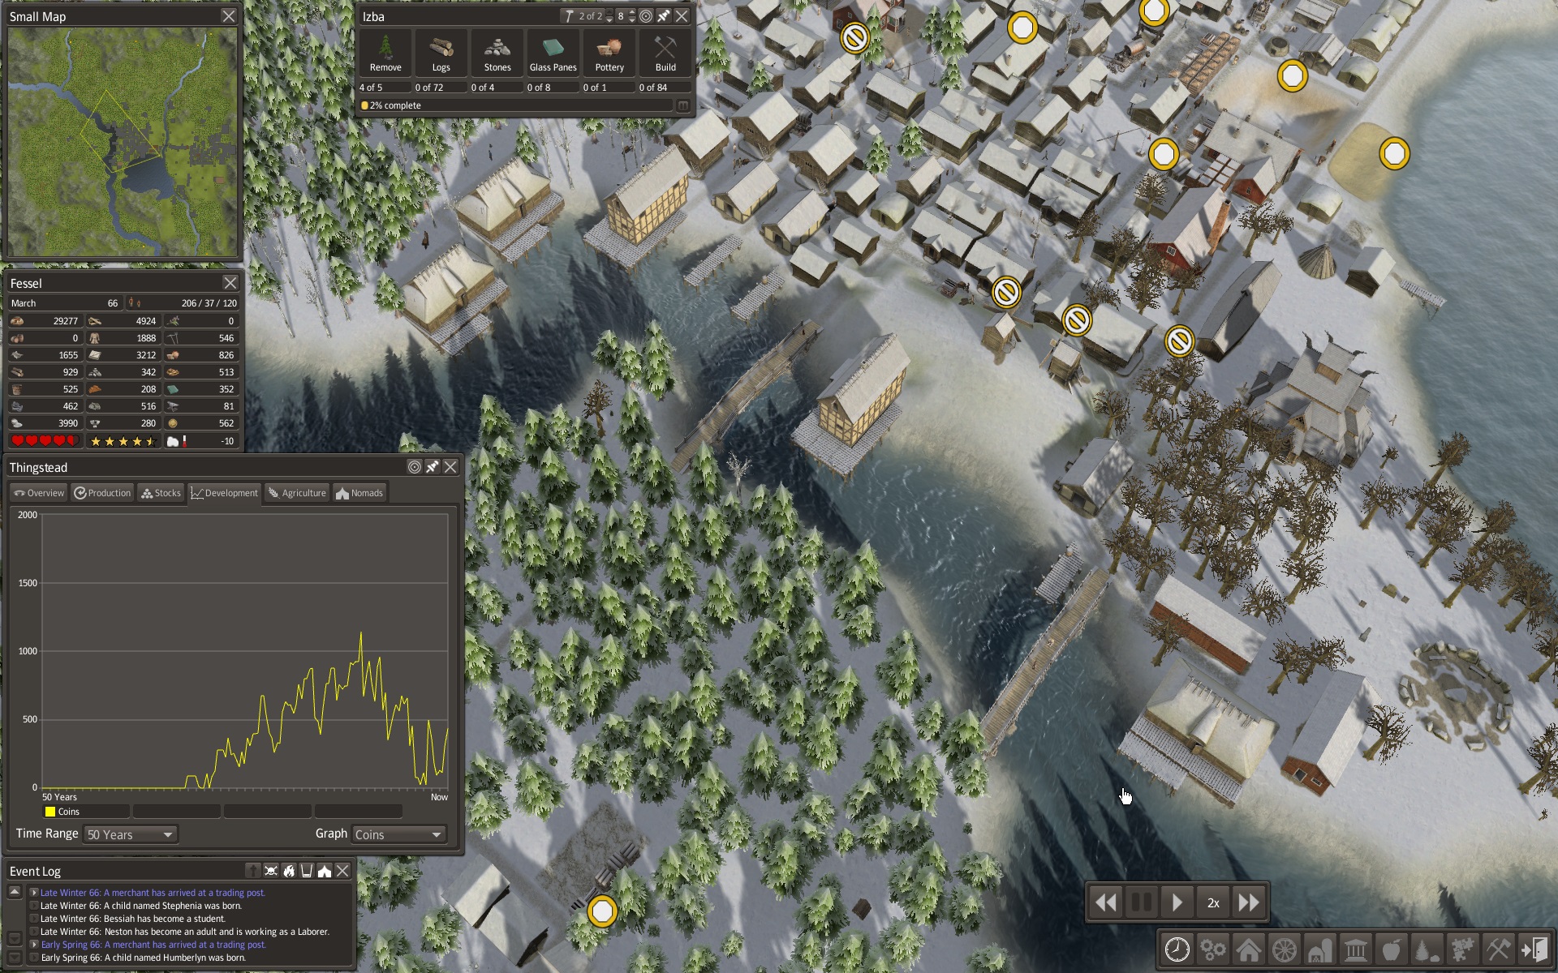Toggle the skull death events filter
The height and width of the screenshot is (973, 1558).
click(x=271, y=871)
